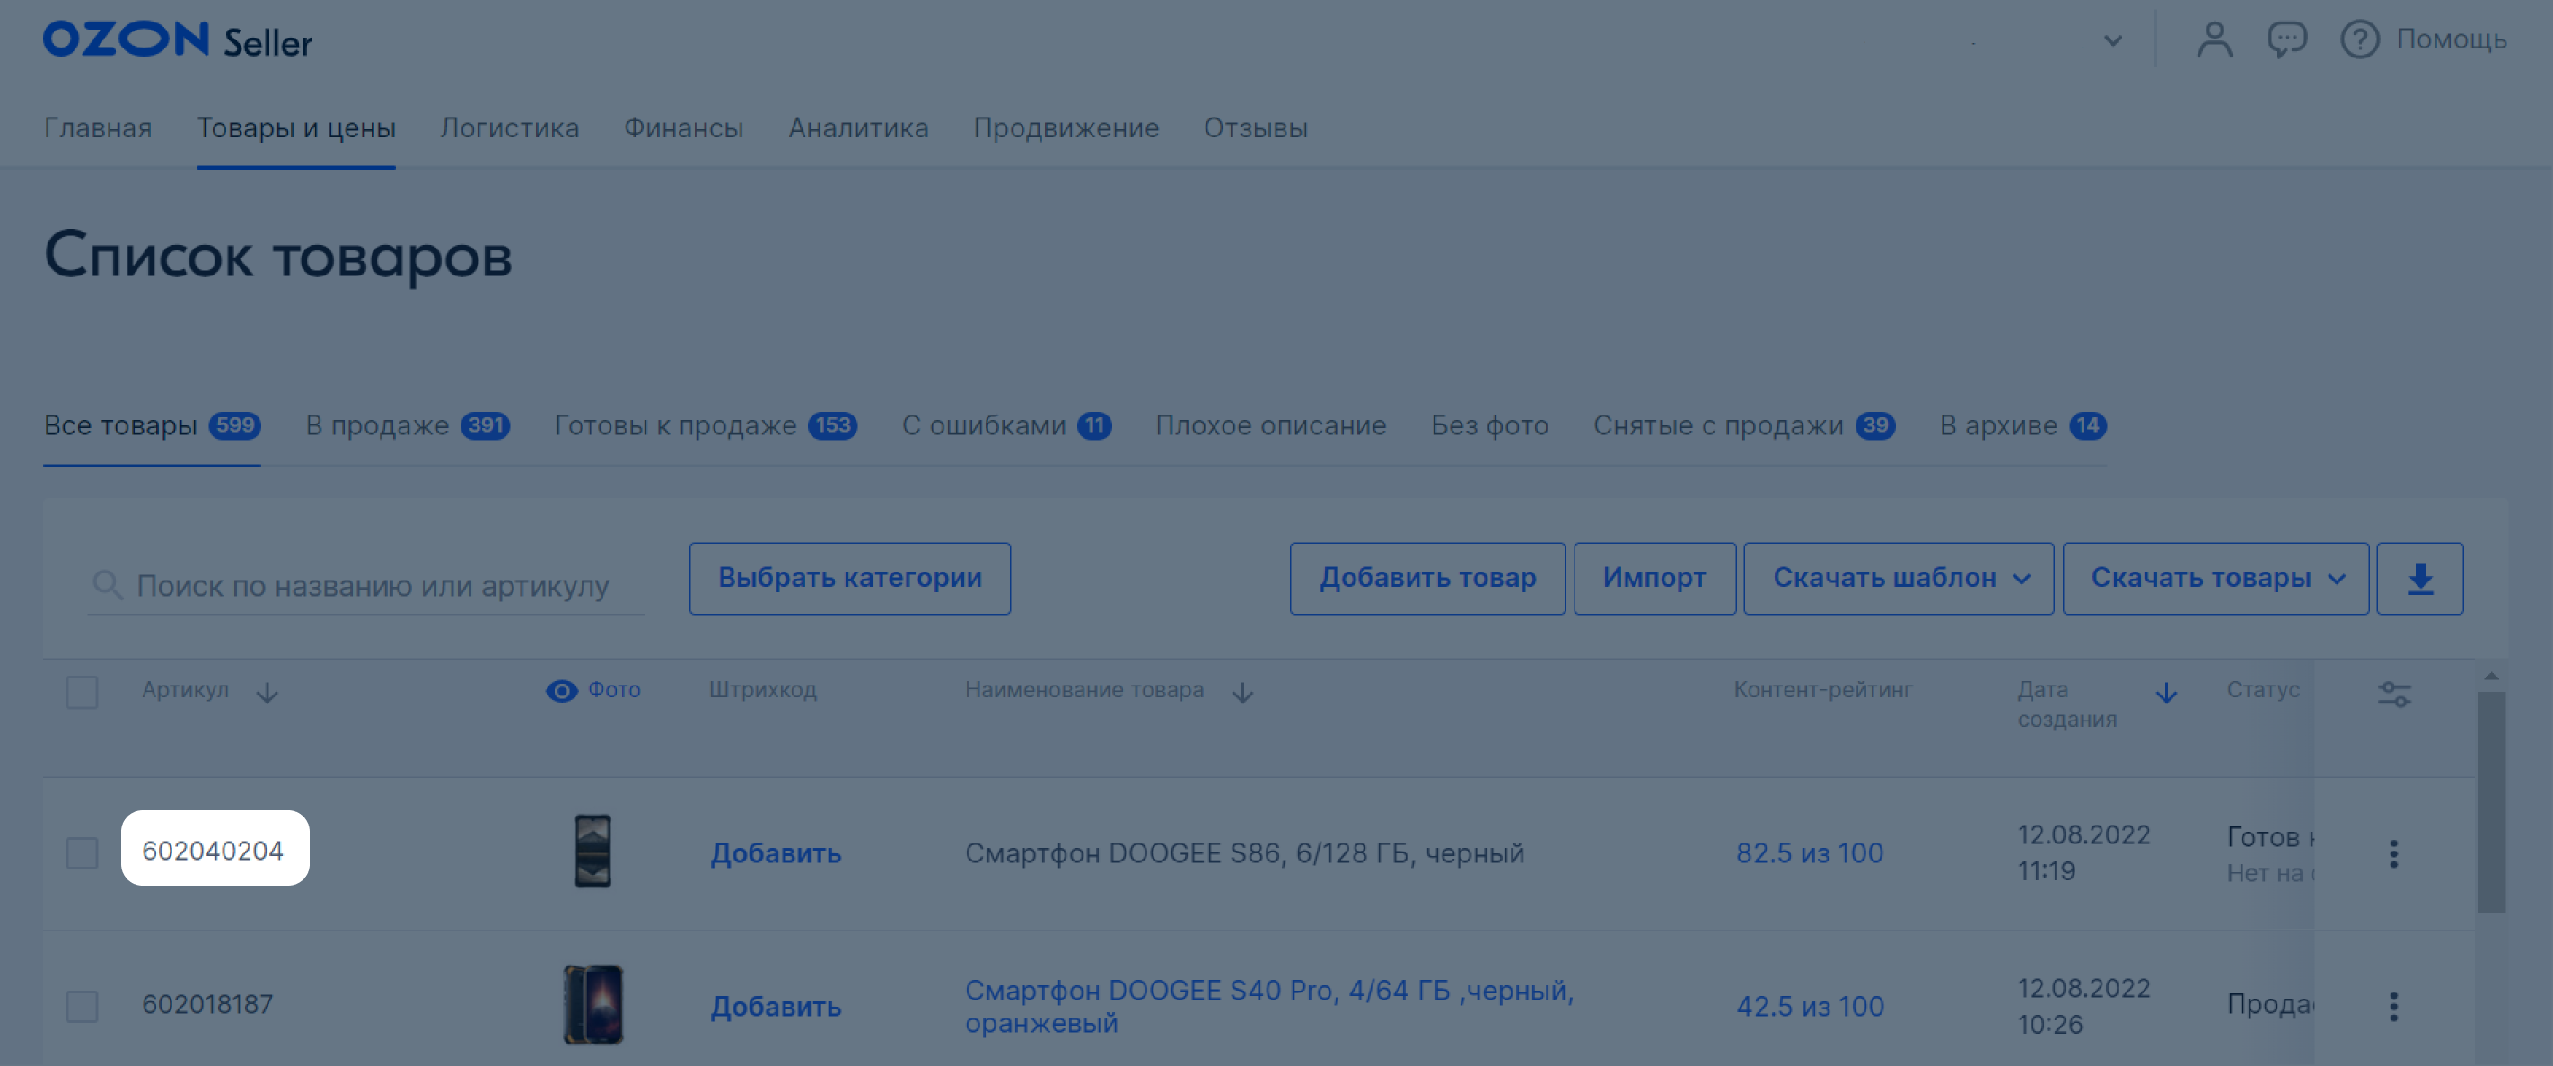The width and height of the screenshot is (2553, 1066).
Task: Open content rating 82.5 из 100
Action: 1809,853
